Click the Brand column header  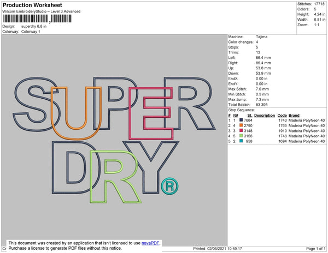tap(294, 116)
